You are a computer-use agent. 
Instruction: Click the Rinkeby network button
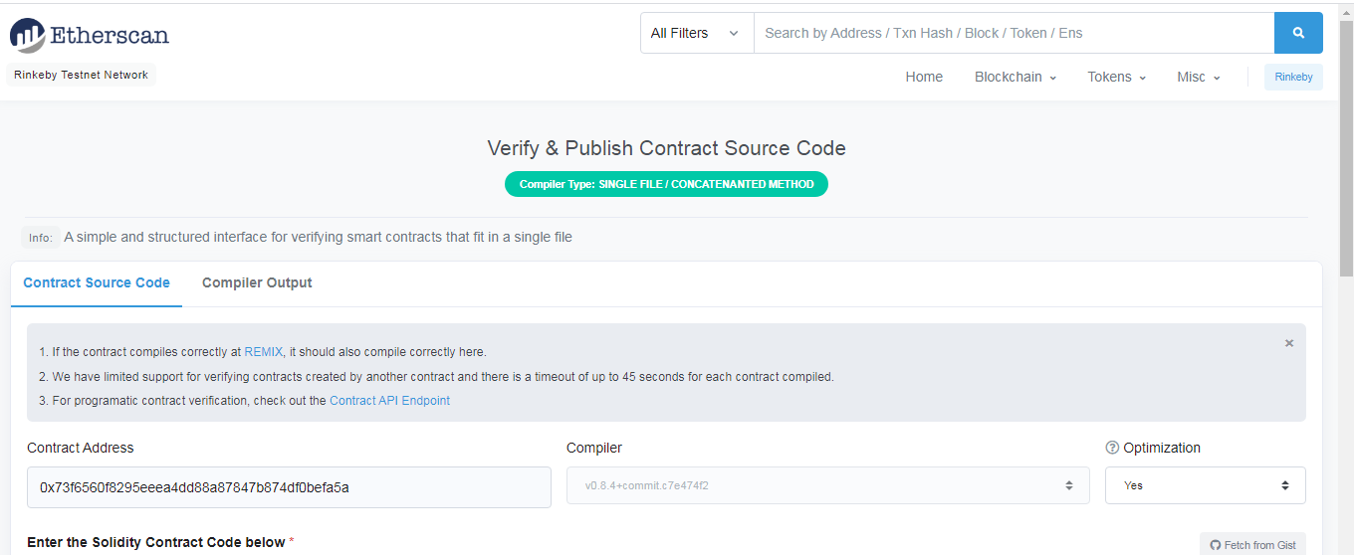[x=1293, y=77]
